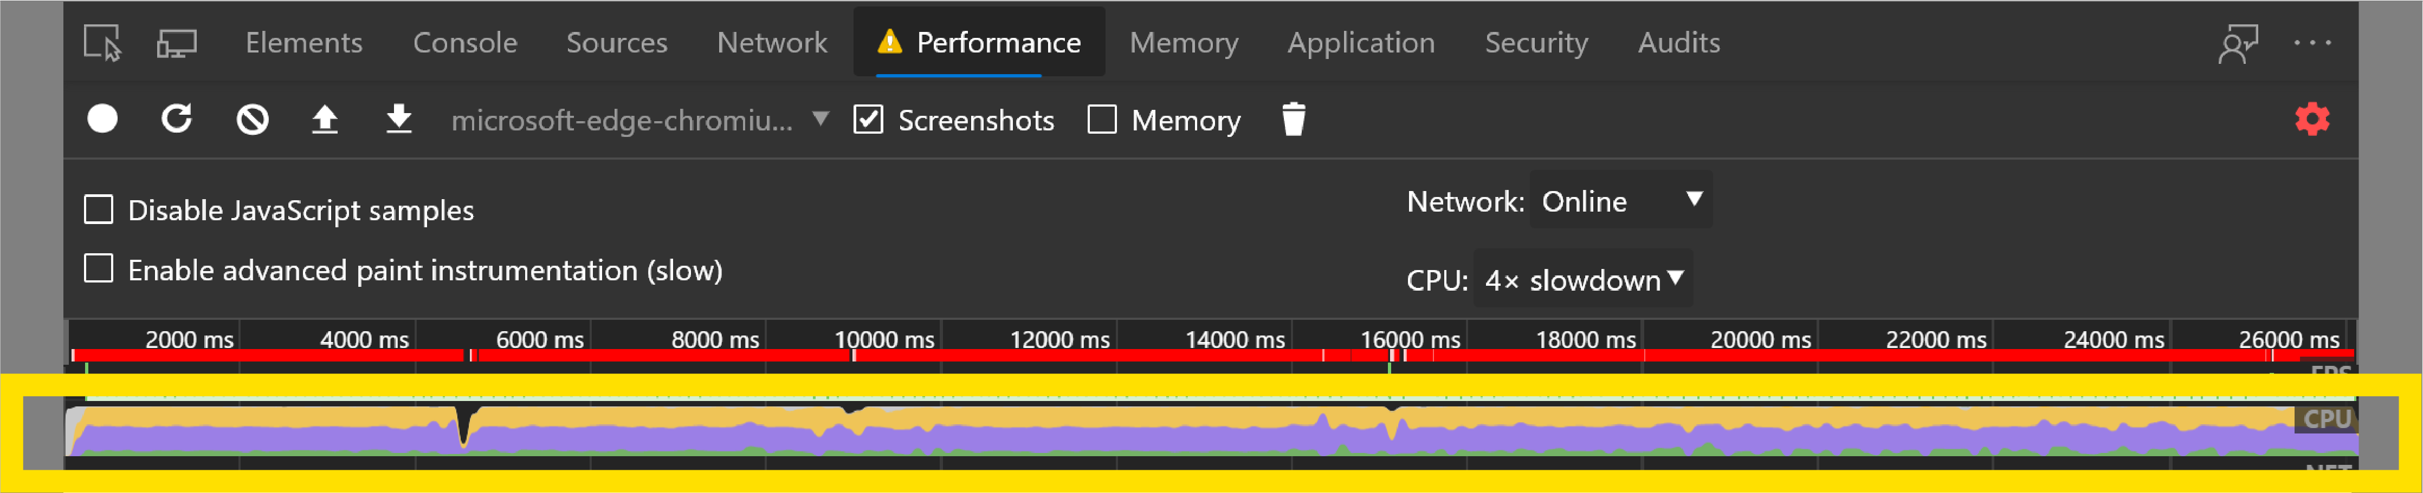Image resolution: width=2423 pixels, height=493 pixels.
Task: Activate the inspect element cursor tool
Action: [x=104, y=42]
